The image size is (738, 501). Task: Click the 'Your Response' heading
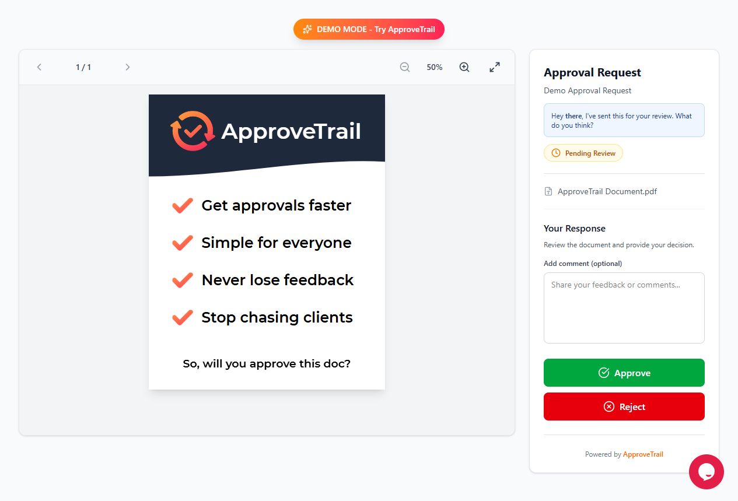[x=575, y=229]
